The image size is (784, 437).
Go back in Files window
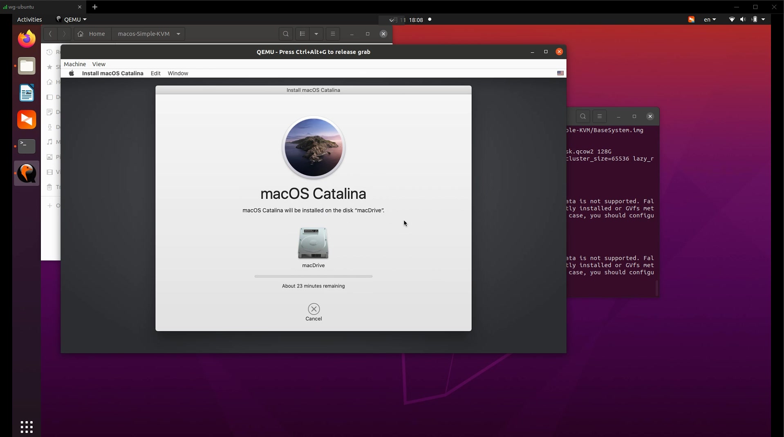click(x=50, y=34)
